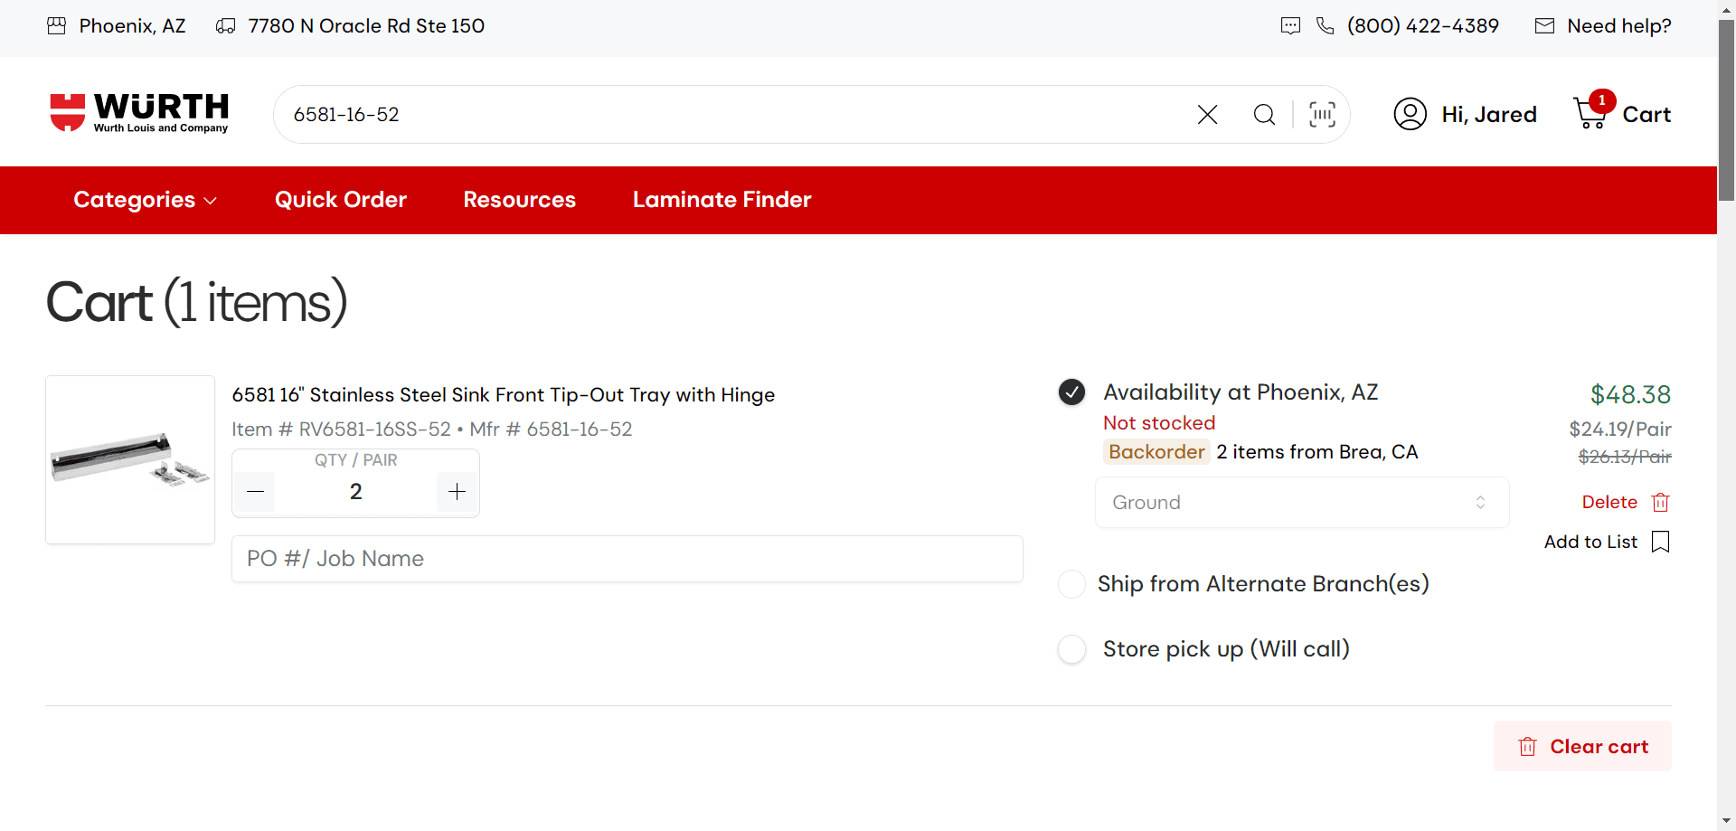Select Store pick up (Will call) option
The height and width of the screenshot is (831, 1736).
tap(1071, 649)
